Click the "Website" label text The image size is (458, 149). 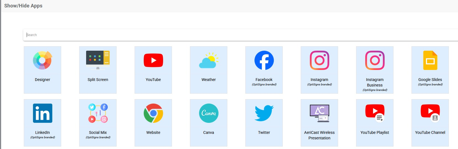[153, 132]
